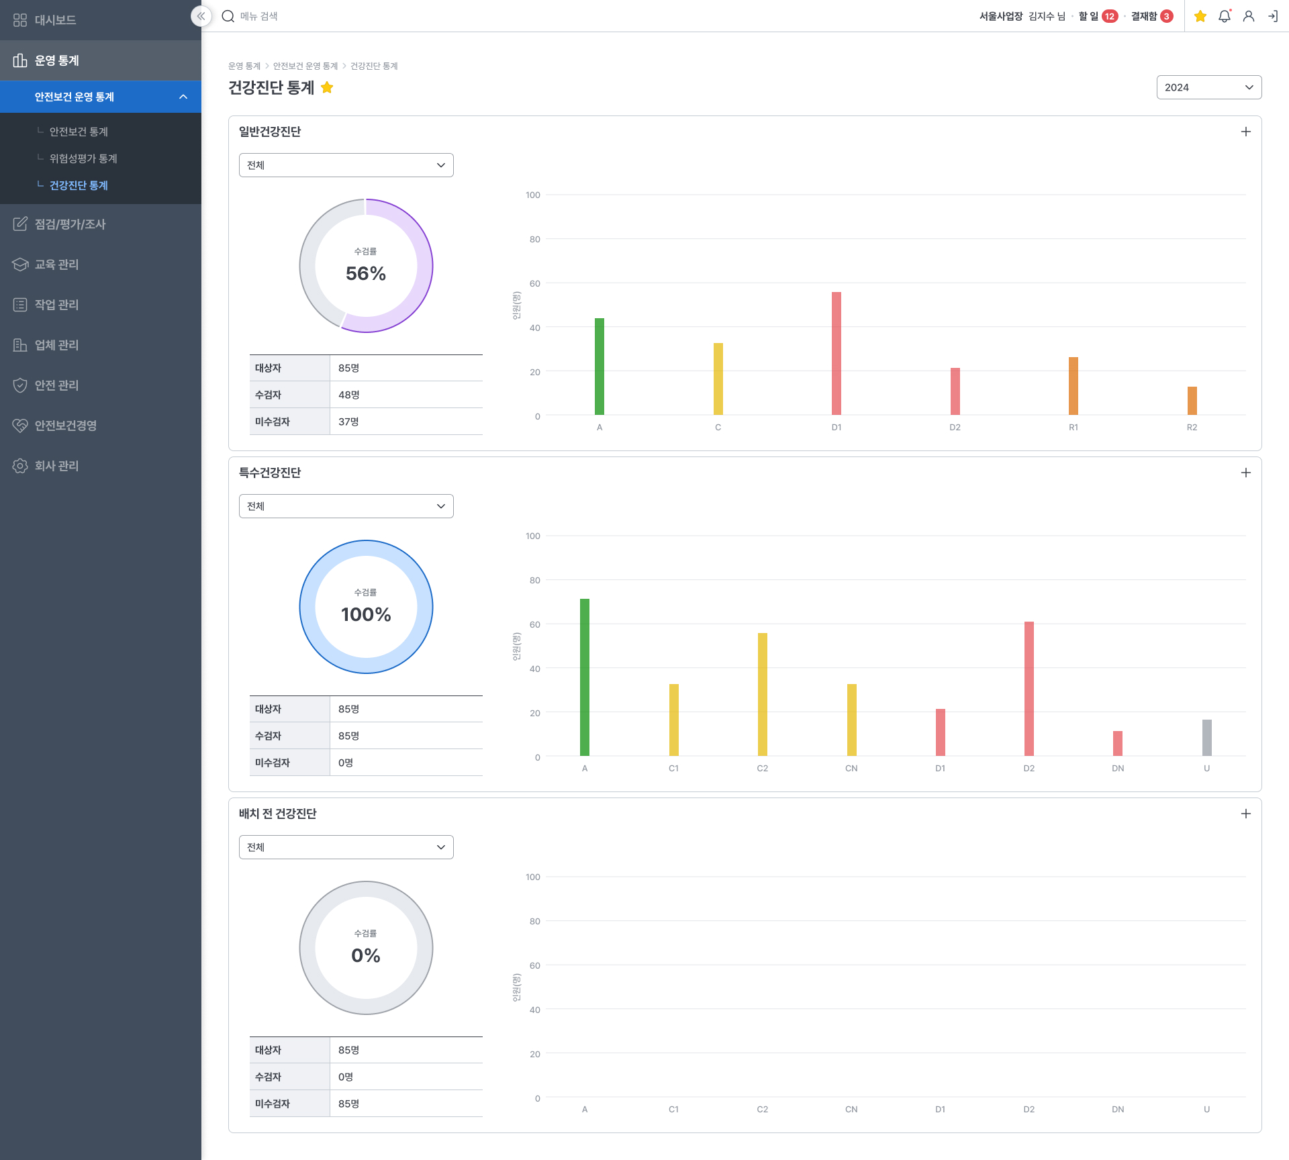Open 교육 관리 menu
Image resolution: width=1289 pixels, height=1160 pixels.
56,265
